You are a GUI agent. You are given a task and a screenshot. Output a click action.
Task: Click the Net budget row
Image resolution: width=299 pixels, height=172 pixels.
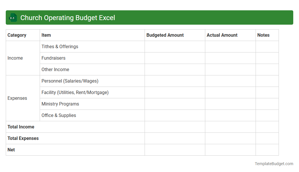click(11, 150)
